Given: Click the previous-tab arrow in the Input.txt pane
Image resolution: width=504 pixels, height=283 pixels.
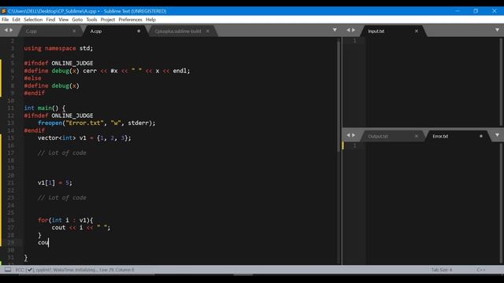Looking at the screenshot, I should [348, 30].
